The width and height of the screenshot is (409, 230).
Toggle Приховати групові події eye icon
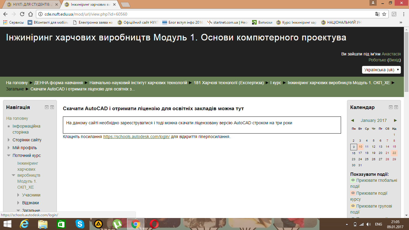click(x=353, y=206)
